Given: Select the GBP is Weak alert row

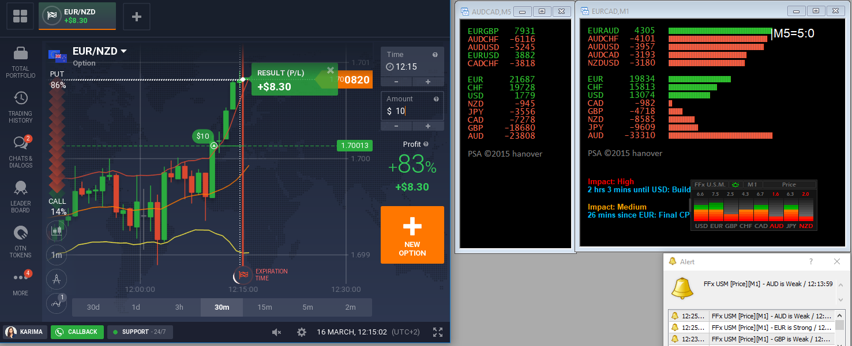Looking at the screenshot, I should pos(751,339).
